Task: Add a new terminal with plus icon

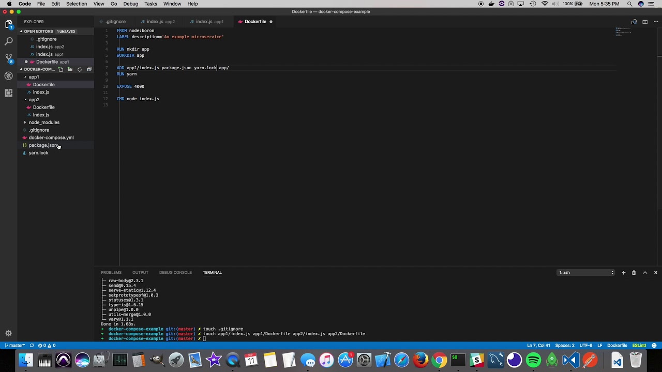Action: click(623, 272)
